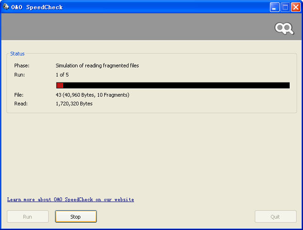Click file value '43 (40,960 Bytes, 10 Fragments)'
The height and width of the screenshot is (230, 303).
pos(93,95)
